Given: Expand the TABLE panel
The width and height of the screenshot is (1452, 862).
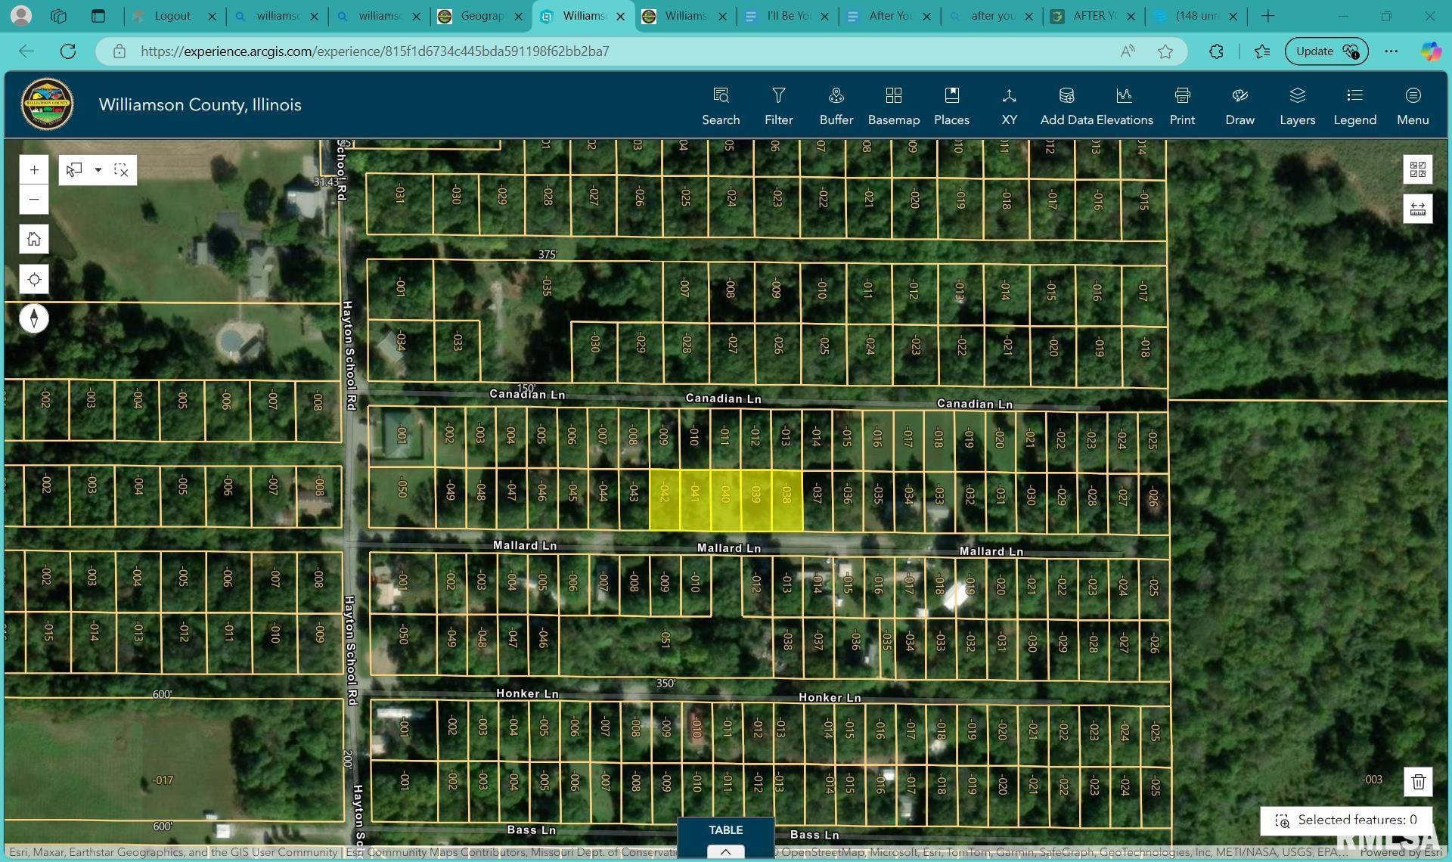Looking at the screenshot, I should (725, 839).
